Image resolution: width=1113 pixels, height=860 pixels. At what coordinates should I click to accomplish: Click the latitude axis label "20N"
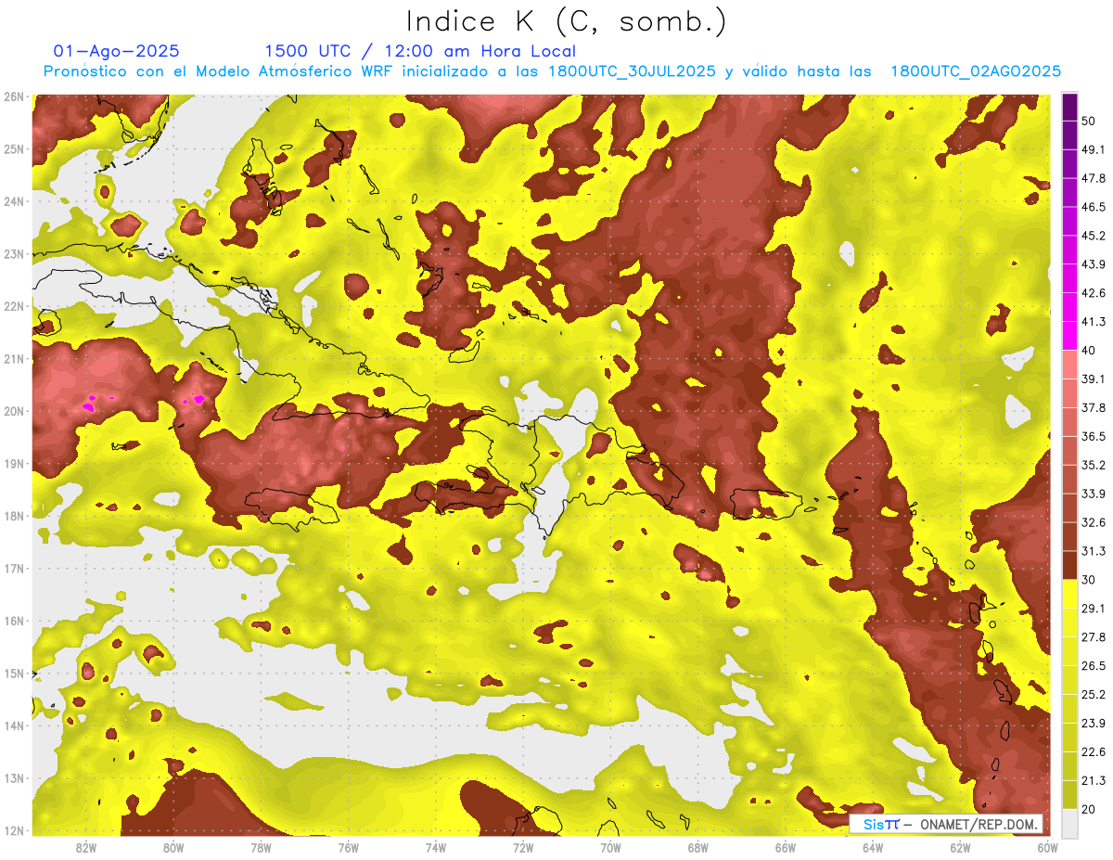(14, 411)
